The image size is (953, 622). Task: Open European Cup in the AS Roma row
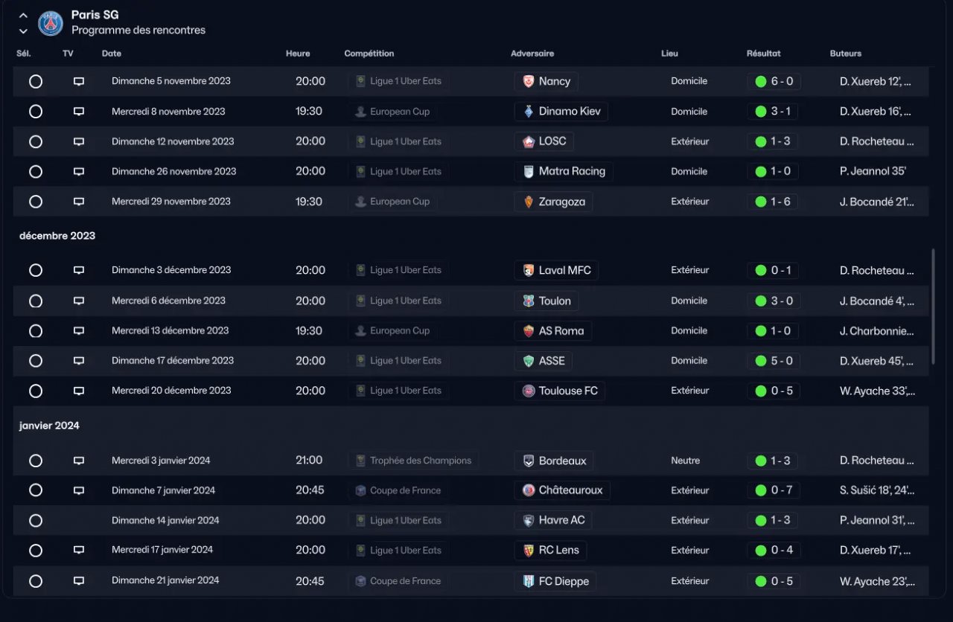point(393,331)
